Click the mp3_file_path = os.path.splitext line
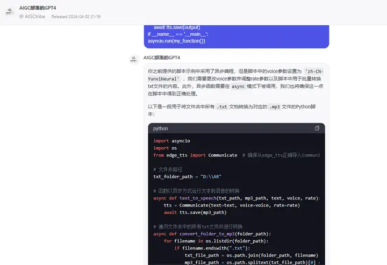Viewport: 387px width, 265px height. tap(252, 262)
